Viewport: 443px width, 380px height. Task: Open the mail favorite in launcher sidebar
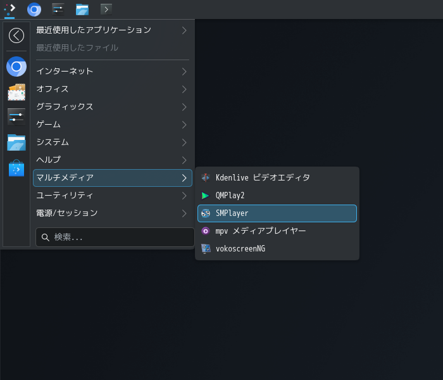[16, 92]
